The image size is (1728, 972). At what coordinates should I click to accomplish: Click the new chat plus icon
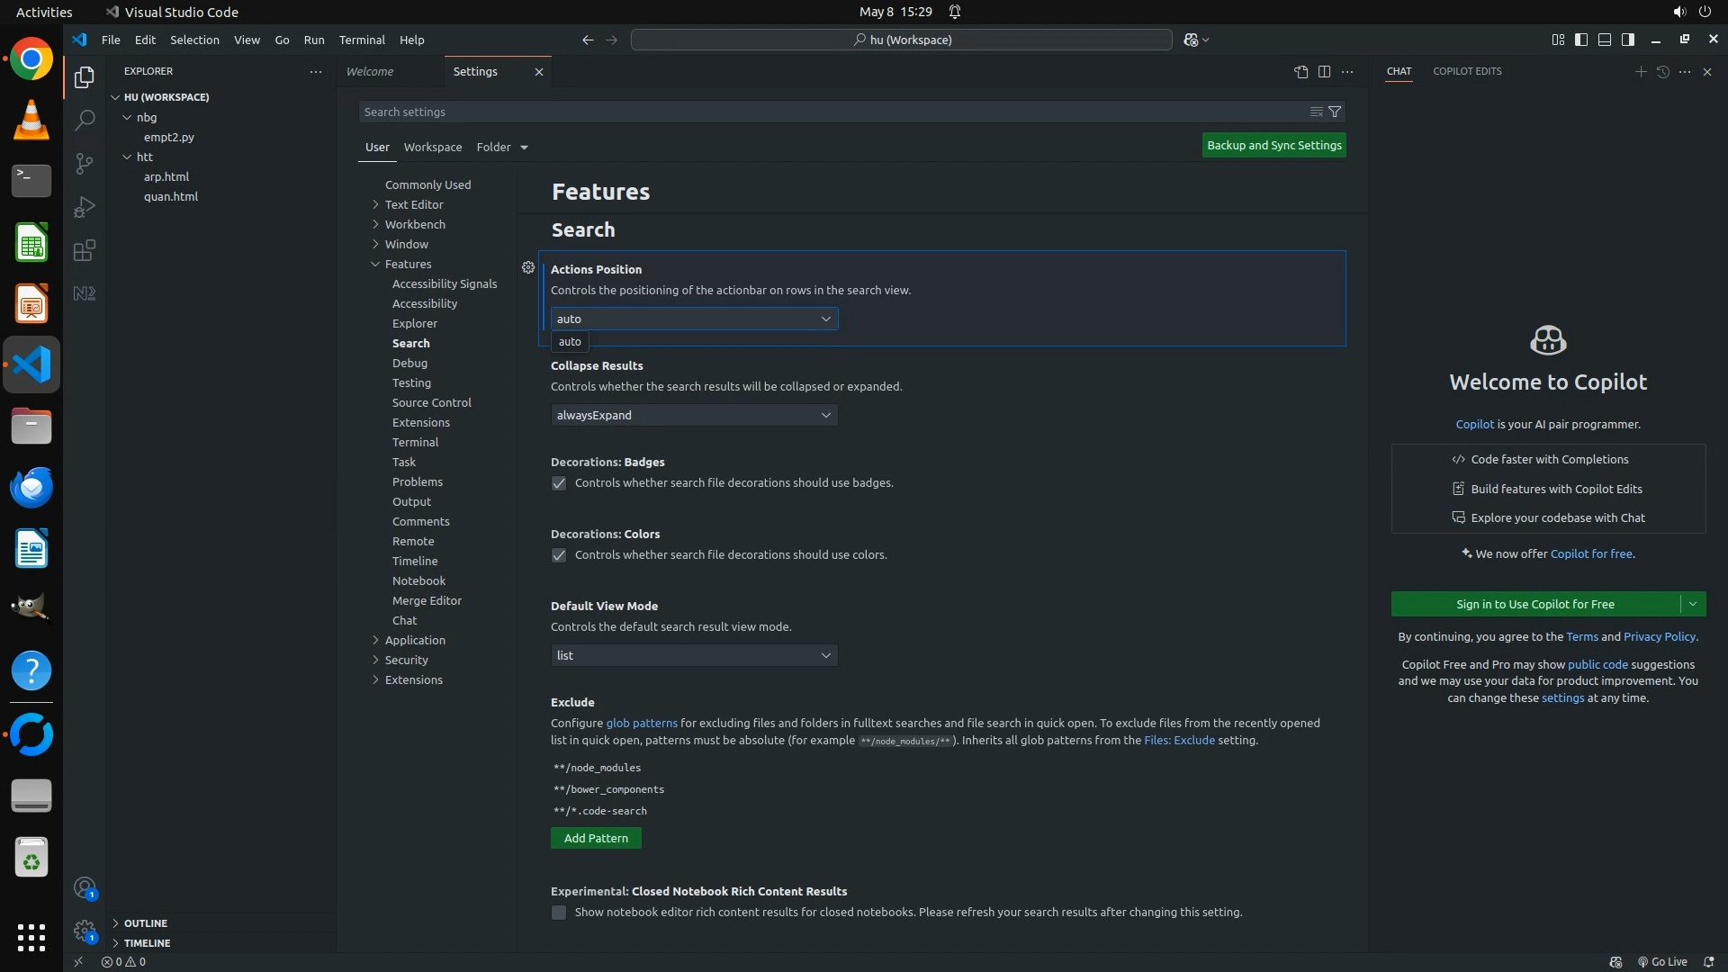click(1640, 71)
